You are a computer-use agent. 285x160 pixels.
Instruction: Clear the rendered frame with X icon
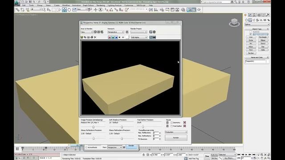[95, 37]
